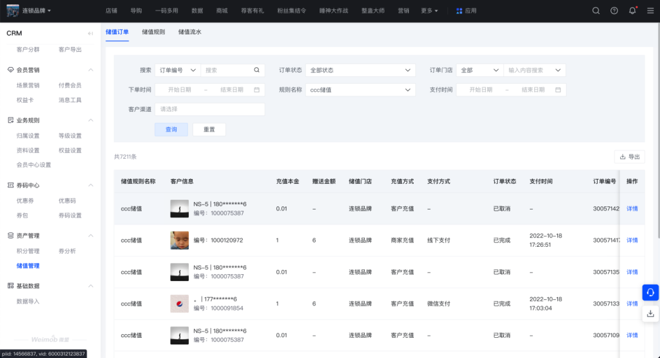Click the magnifier in the order search box
The width and height of the screenshot is (660, 358).
[x=257, y=70]
